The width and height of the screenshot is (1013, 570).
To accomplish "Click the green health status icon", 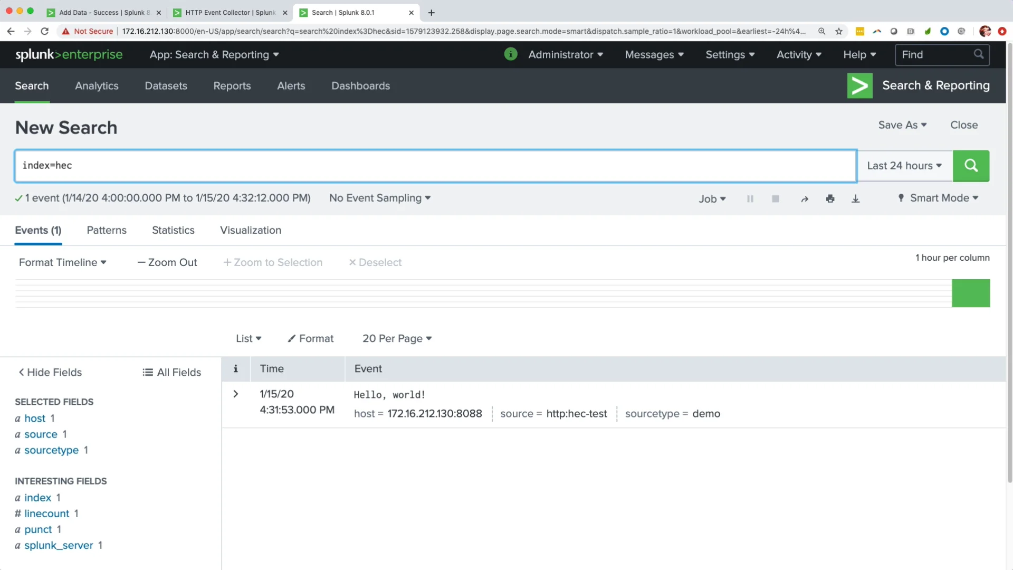I will coord(510,54).
